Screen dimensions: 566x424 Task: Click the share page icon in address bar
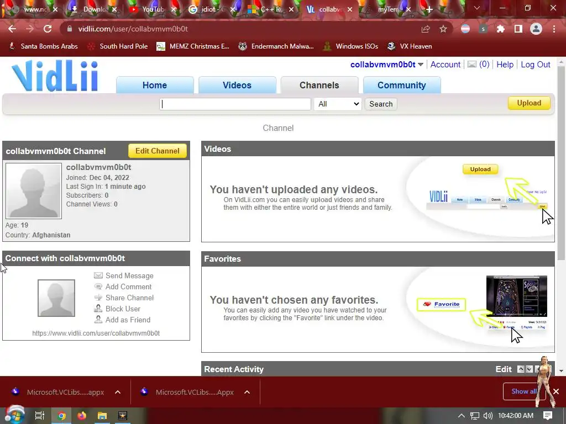pyautogui.click(x=426, y=29)
